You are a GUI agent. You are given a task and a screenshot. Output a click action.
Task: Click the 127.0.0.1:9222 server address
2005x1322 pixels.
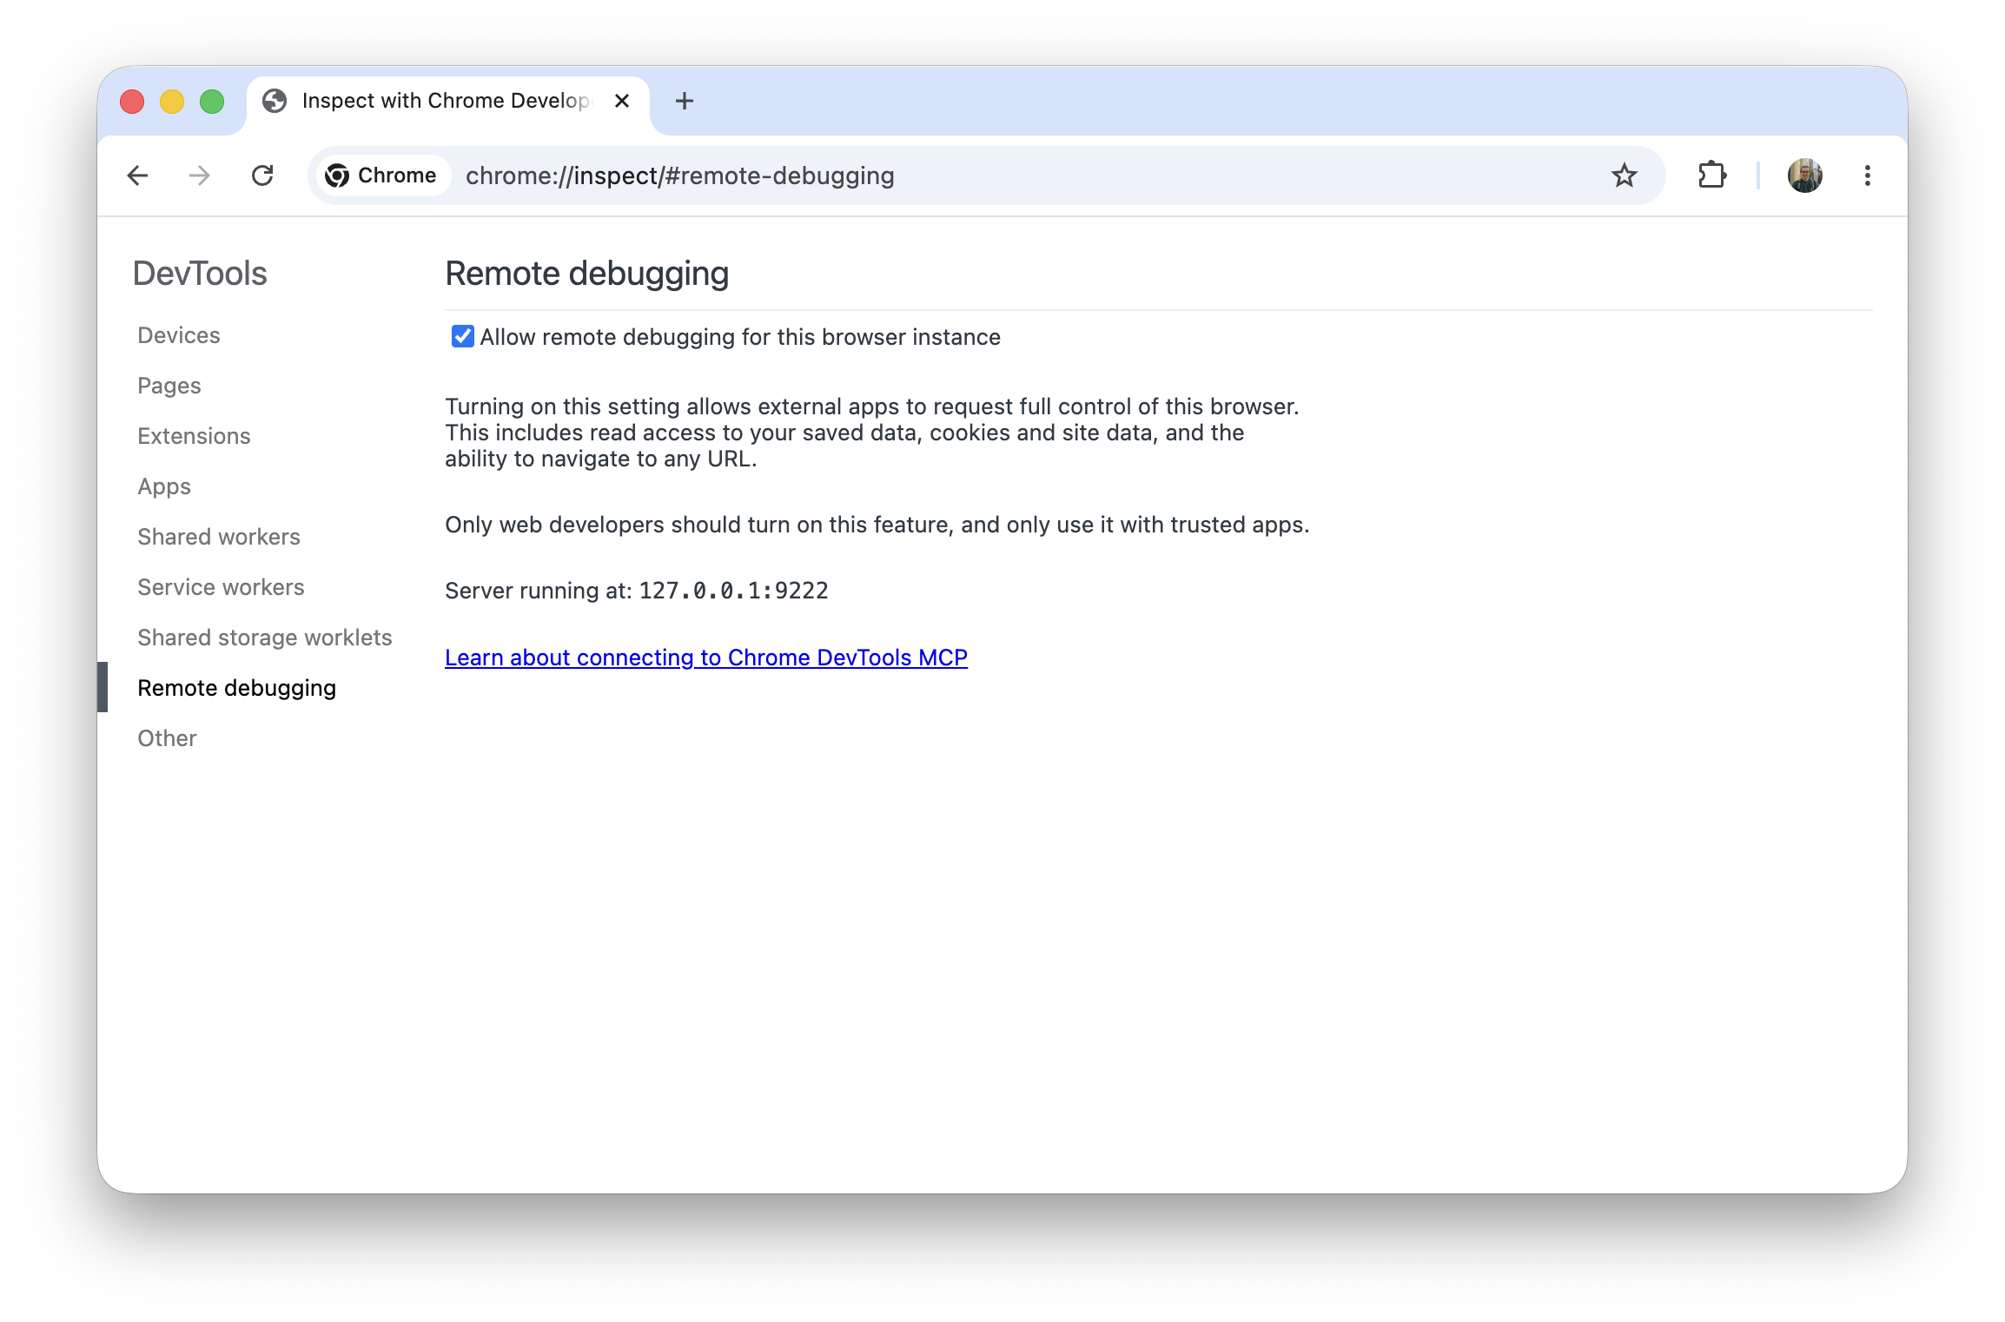tap(734, 591)
